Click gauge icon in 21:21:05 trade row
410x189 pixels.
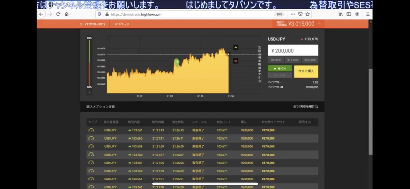point(91,163)
